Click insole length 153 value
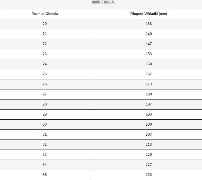The width and height of the screenshot is (202, 180). tap(149, 54)
